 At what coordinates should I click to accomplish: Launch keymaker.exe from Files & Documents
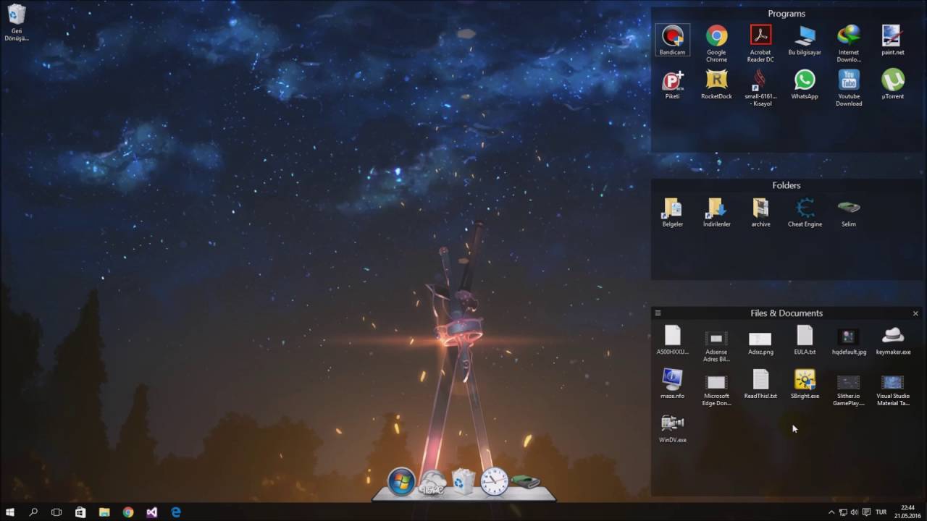click(893, 340)
